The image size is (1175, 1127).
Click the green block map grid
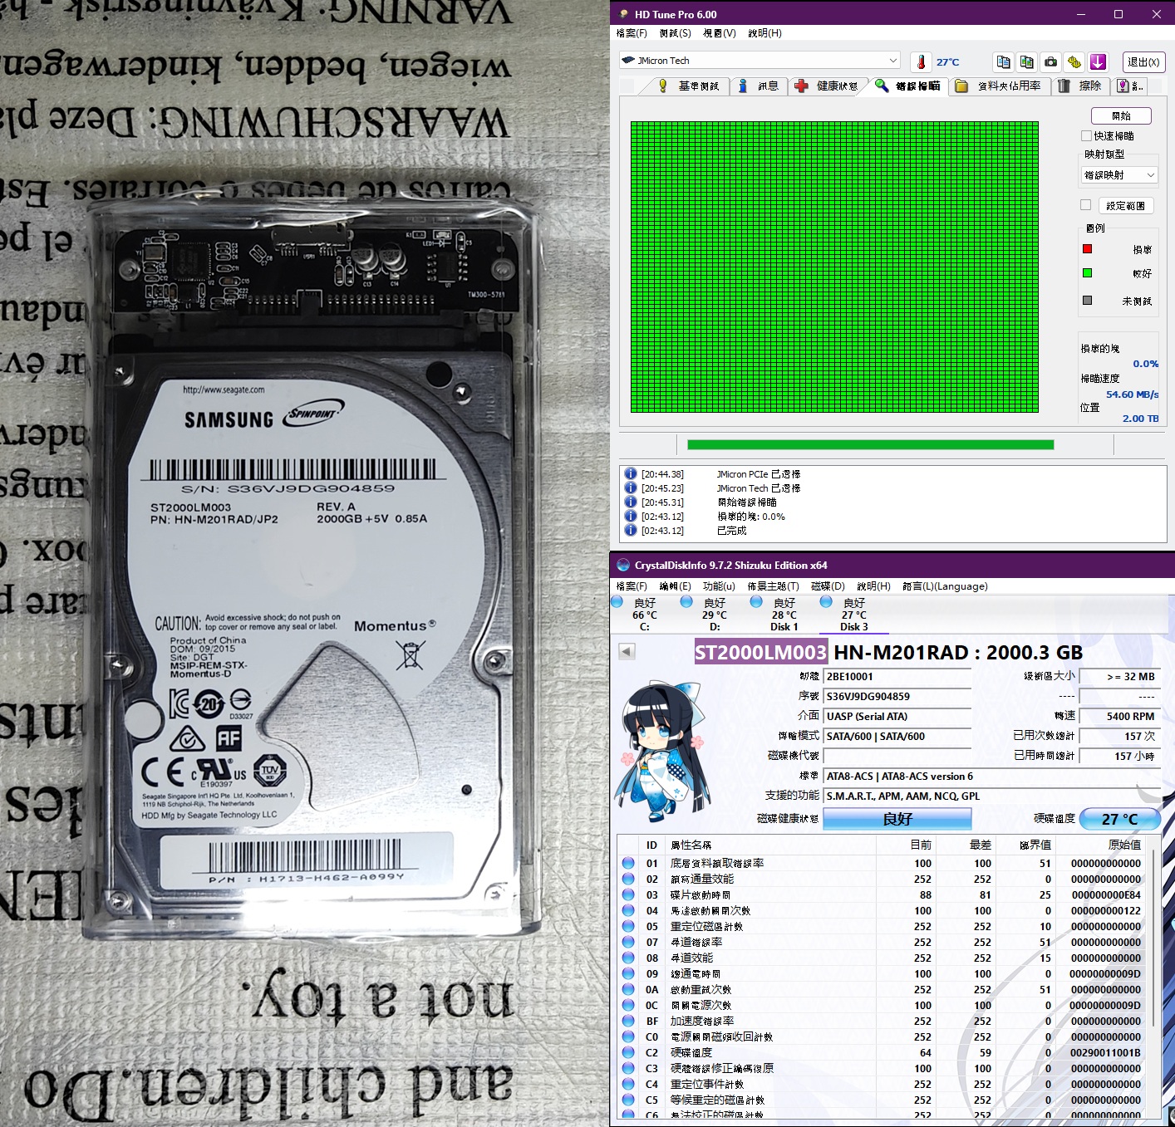tap(834, 267)
